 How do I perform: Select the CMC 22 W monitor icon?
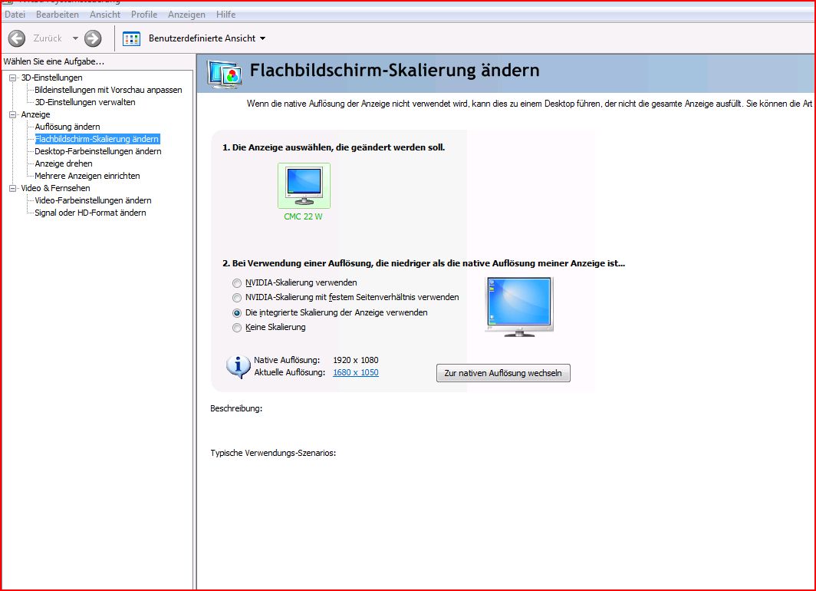[304, 185]
